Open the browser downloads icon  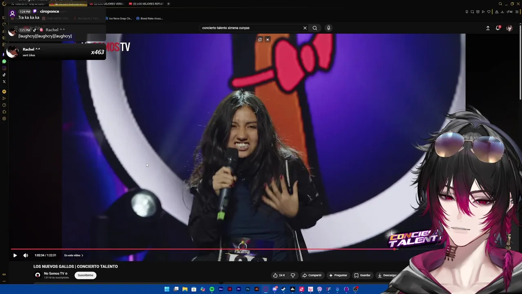click(502, 12)
